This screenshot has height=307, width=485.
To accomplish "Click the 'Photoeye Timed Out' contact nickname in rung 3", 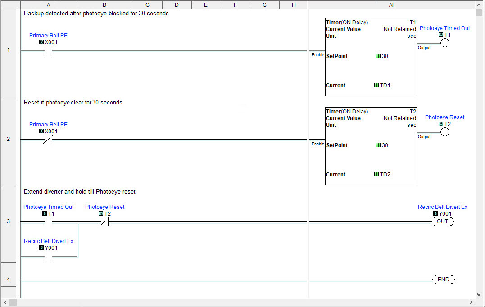I will [x=49, y=207].
